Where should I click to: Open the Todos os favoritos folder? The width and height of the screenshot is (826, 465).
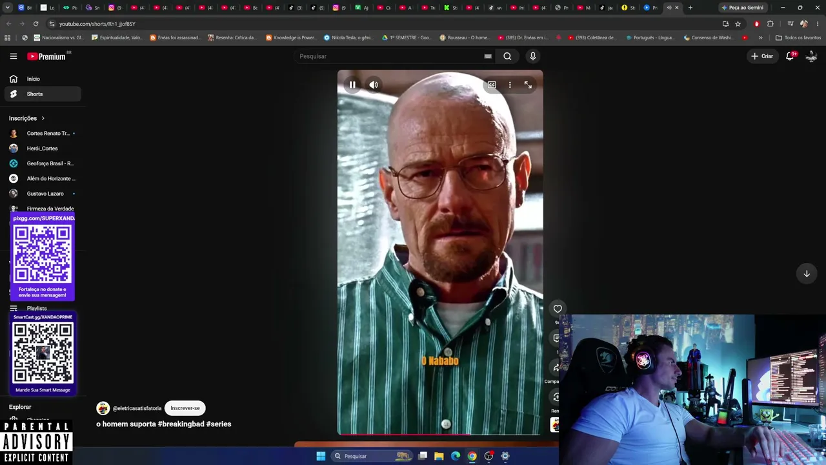[x=798, y=37]
